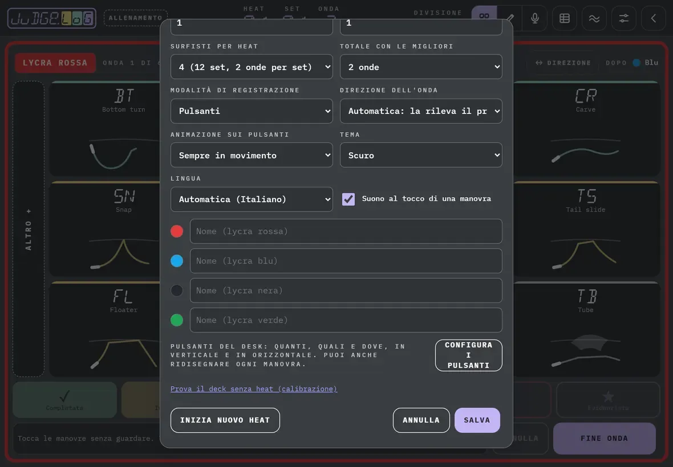Select the pencil edit icon

click(512, 18)
